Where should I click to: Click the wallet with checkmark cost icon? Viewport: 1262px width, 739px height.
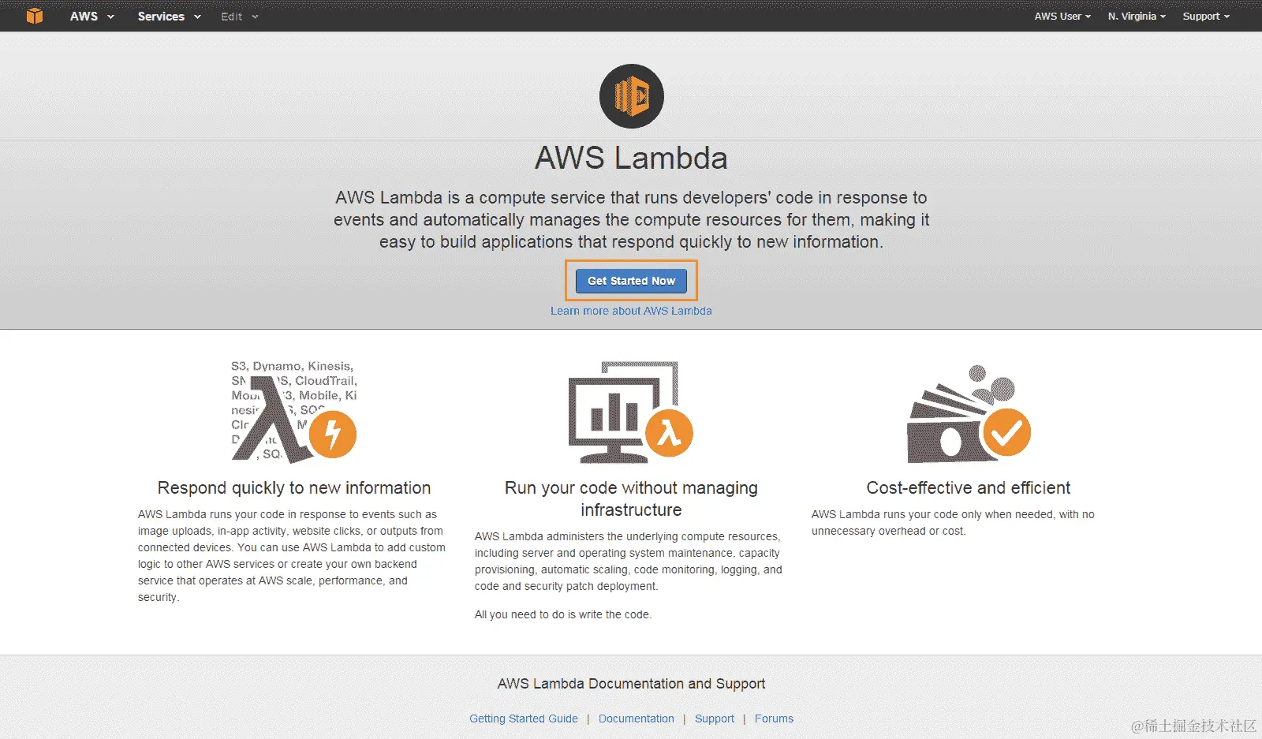[969, 413]
